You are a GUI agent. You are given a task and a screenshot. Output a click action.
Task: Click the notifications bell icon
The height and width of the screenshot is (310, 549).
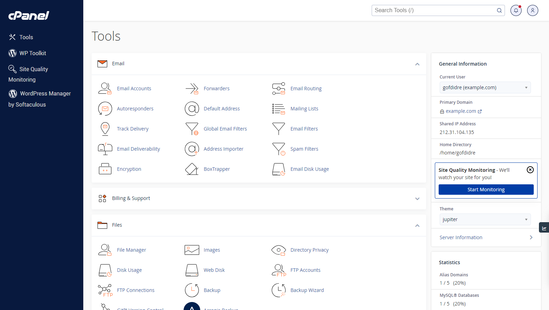point(516,10)
